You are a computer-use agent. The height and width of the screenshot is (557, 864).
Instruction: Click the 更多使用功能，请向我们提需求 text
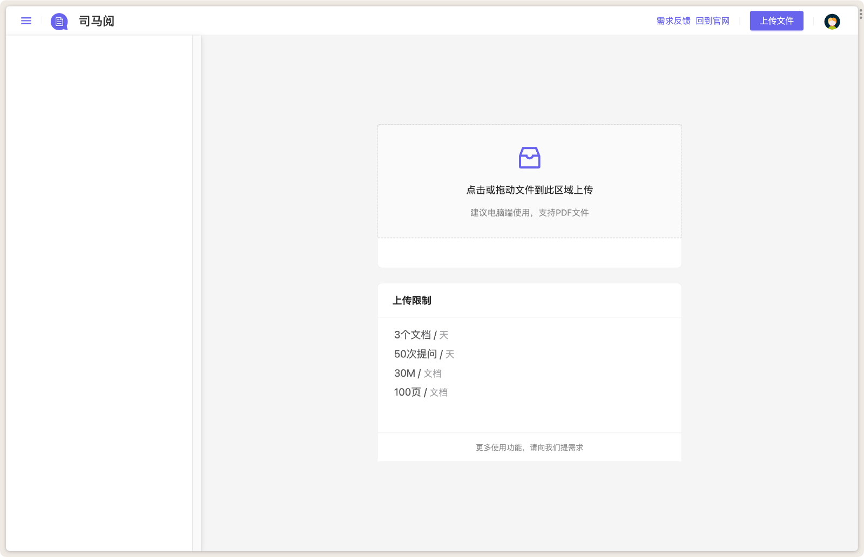(529, 447)
